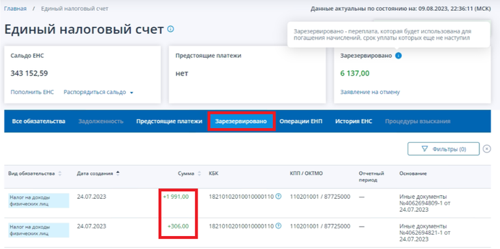500x249 pixels.
Task: Click the Зарезервировано tooltip text
Action: [x=382, y=35]
